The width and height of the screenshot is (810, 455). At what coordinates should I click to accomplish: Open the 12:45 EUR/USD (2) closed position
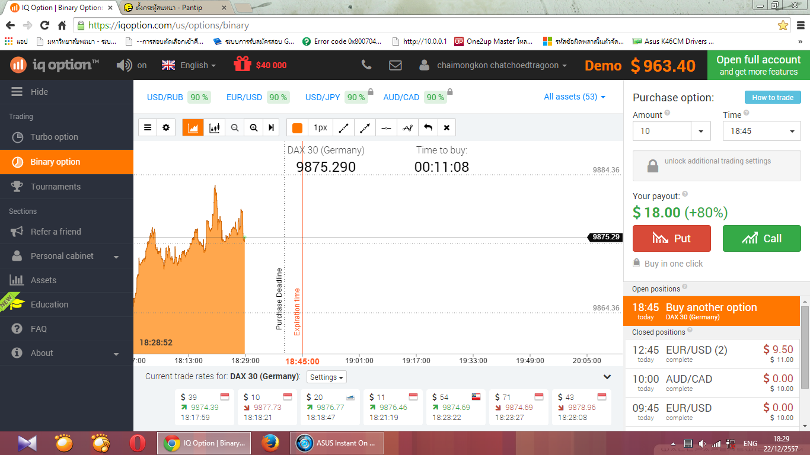click(712, 354)
